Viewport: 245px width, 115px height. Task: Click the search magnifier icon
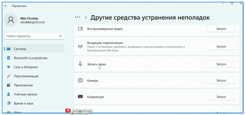[x=60, y=36]
